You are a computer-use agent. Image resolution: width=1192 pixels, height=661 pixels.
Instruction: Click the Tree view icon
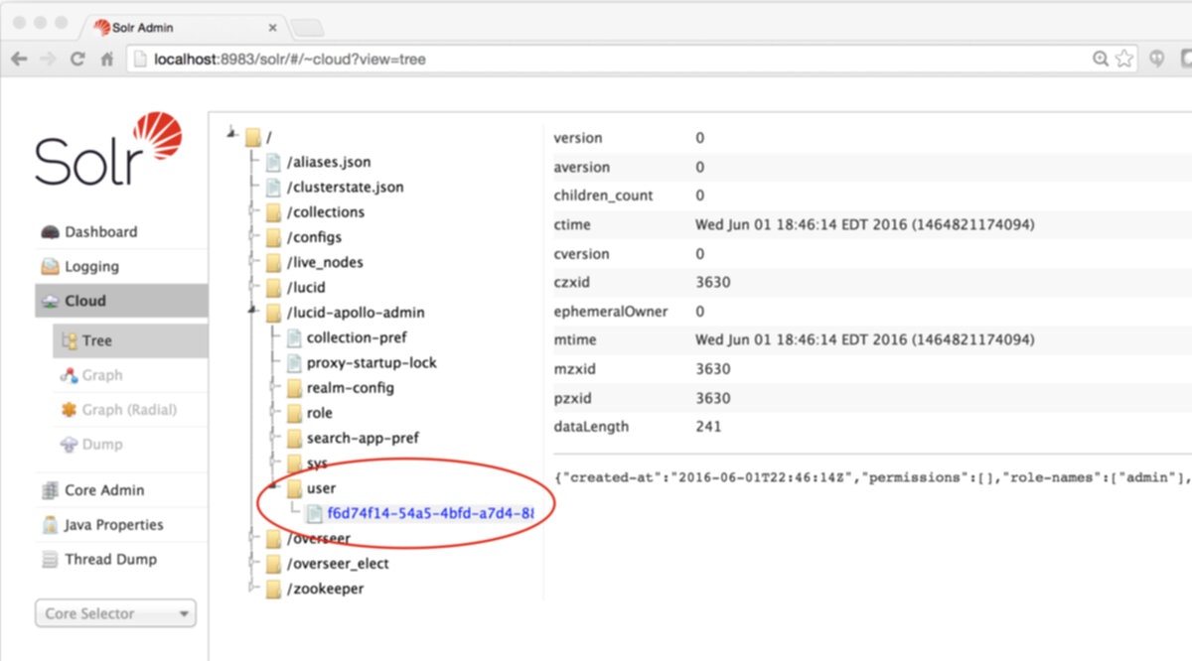70,340
